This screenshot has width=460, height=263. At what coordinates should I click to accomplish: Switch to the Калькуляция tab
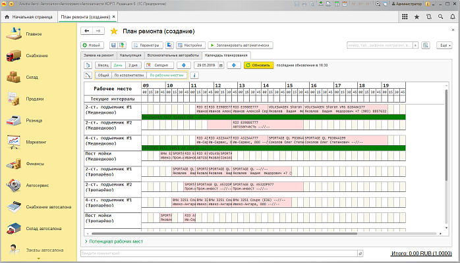pos(130,56)
